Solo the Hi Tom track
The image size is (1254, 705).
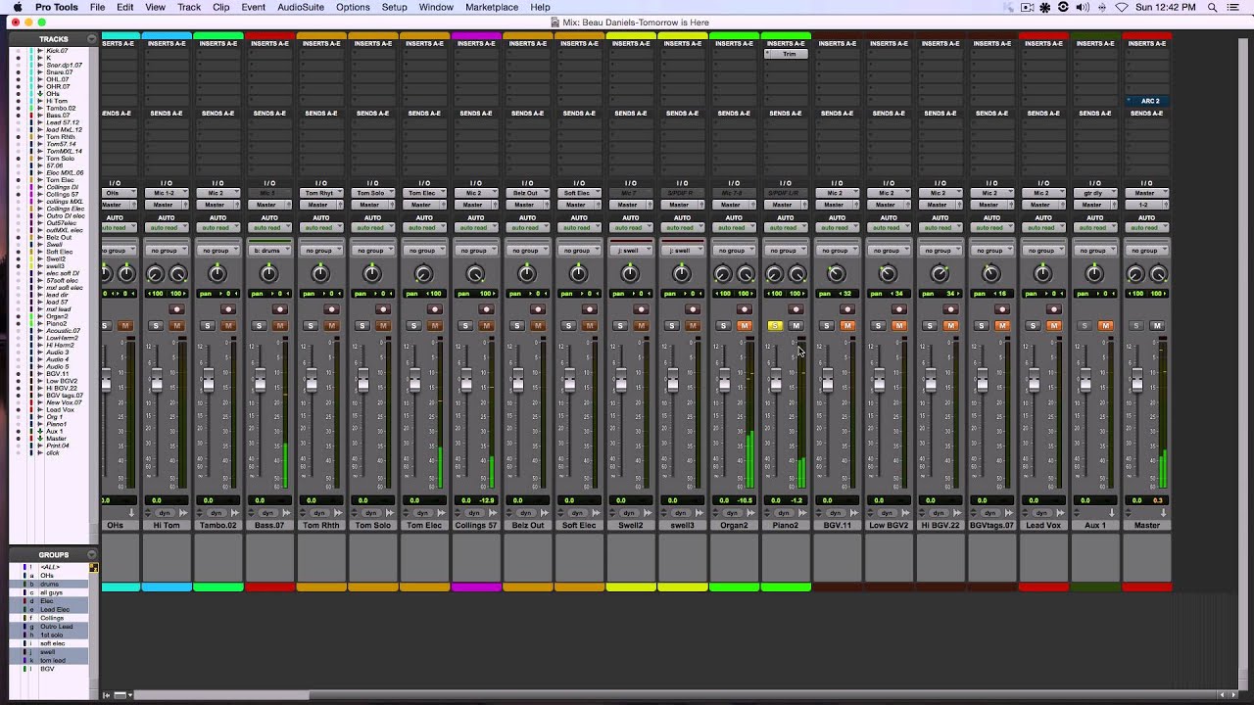[x=156, y=326]
